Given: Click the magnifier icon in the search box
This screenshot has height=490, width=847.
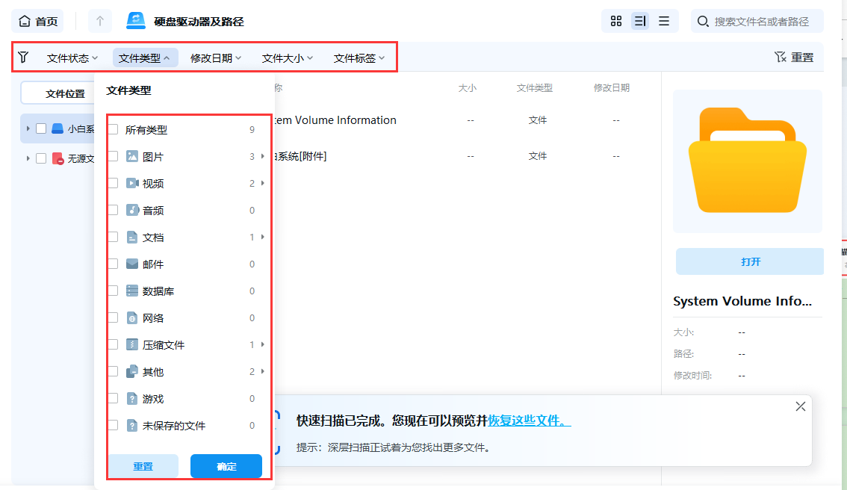Looking at the screenshot, I should point(703,21).
